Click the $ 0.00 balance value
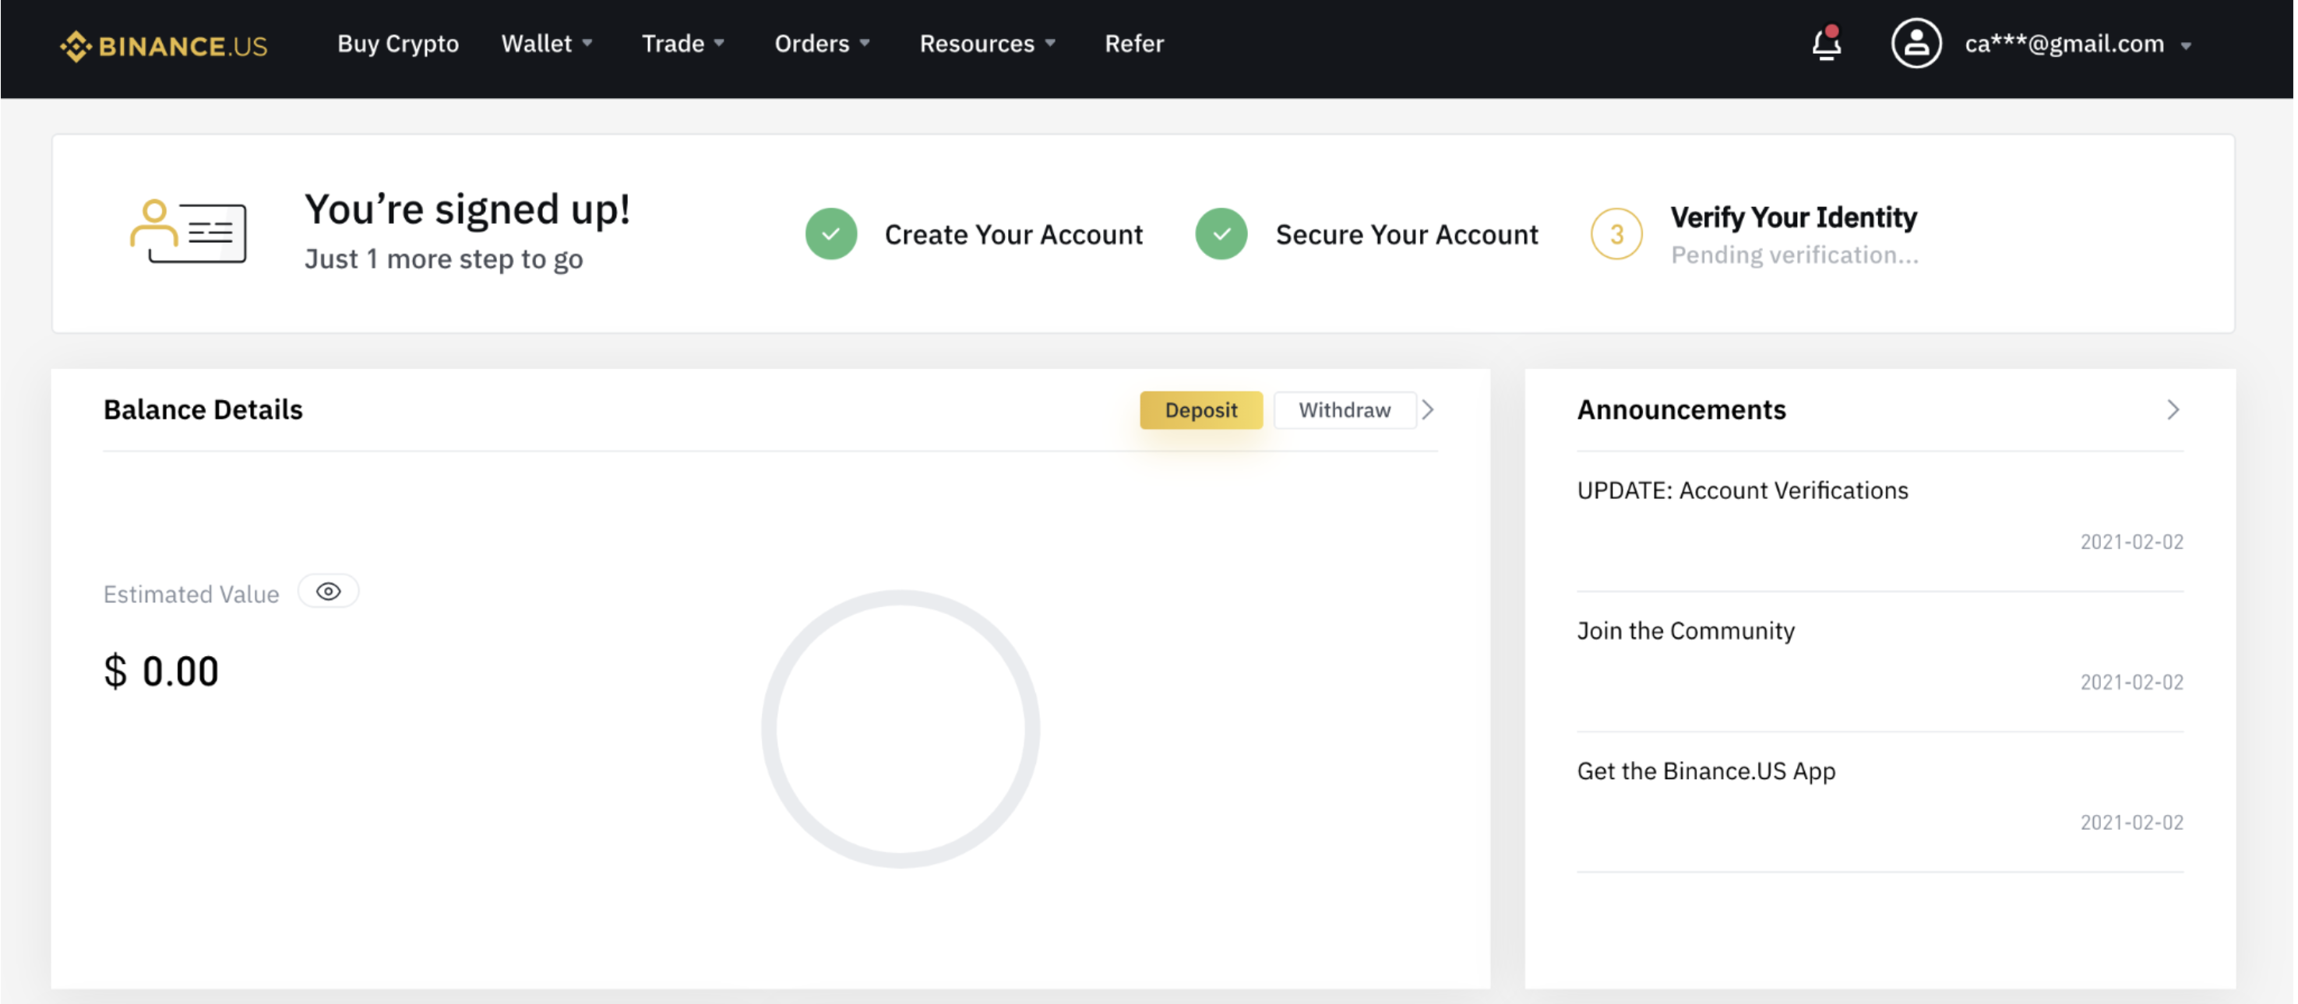This screenshot has height=1004, width=2298. coord(160,671)
